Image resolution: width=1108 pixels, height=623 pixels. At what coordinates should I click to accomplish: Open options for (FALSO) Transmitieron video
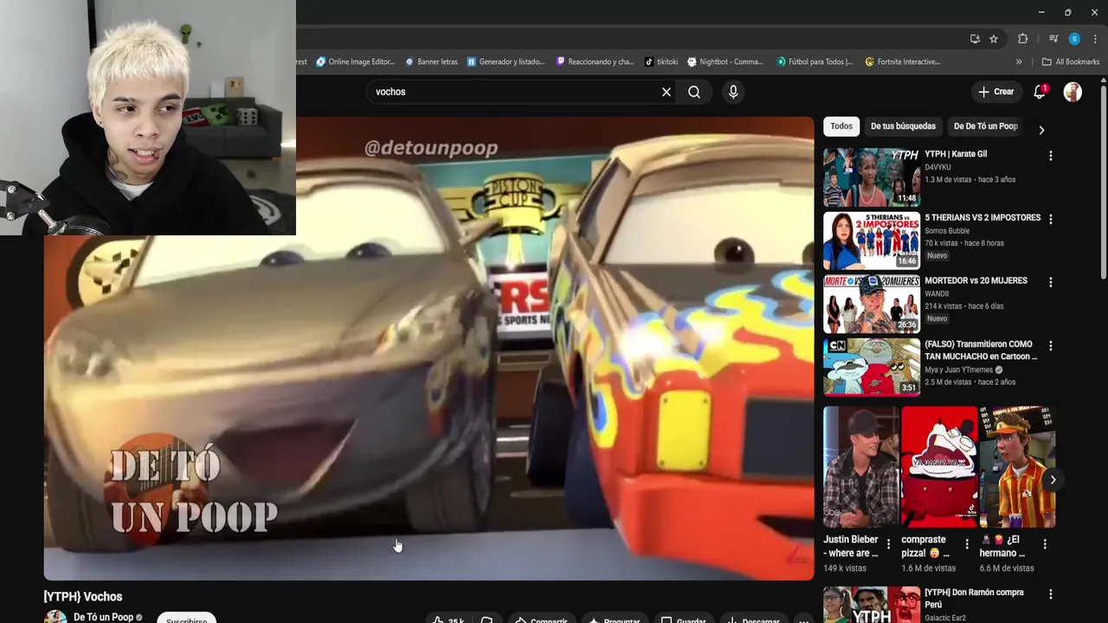tap(1051, 345)
